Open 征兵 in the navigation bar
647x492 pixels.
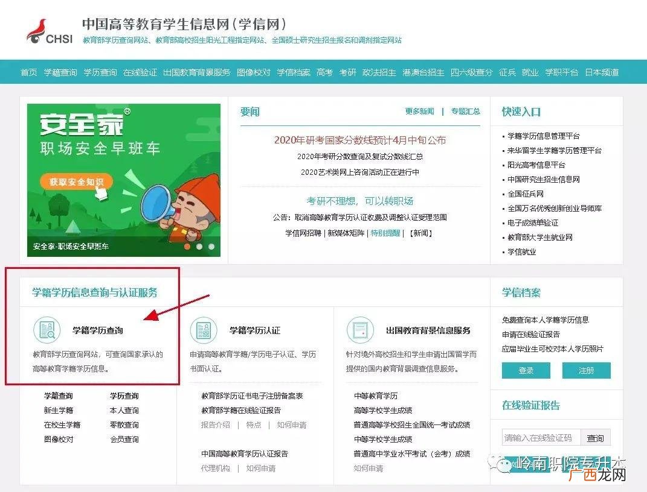pyautogui.click(x=507, y=72)
